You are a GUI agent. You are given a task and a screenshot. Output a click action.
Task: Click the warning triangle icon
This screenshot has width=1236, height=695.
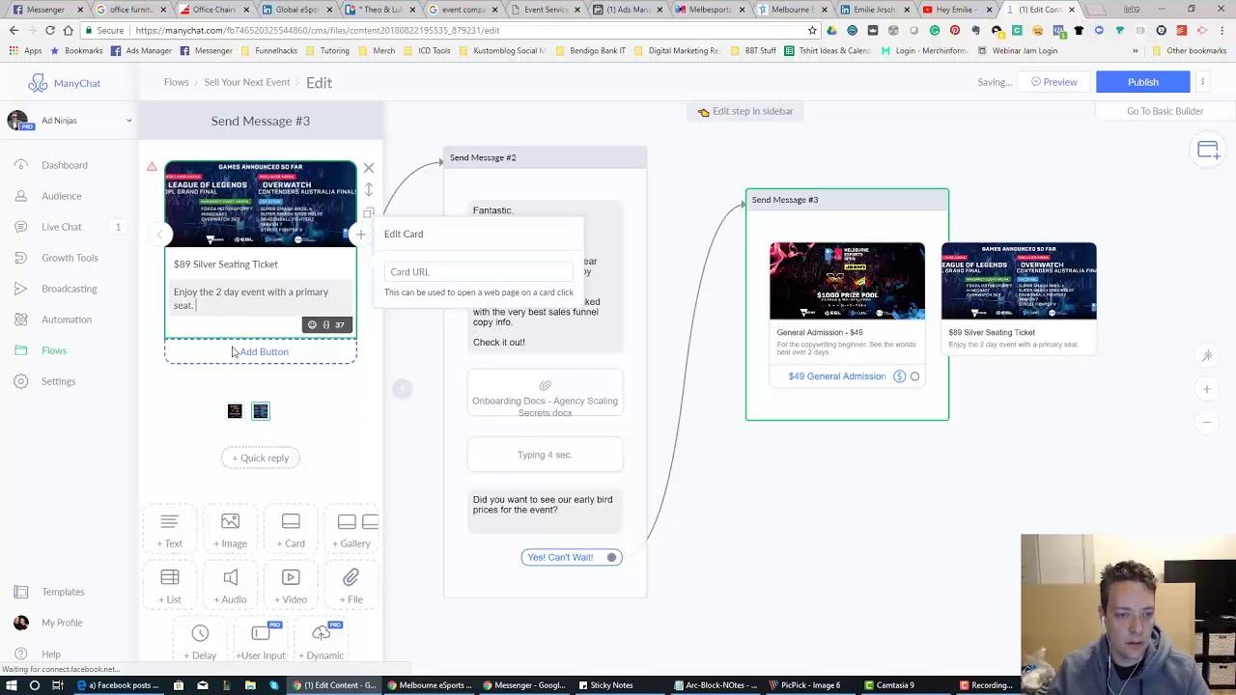(152, 167)
